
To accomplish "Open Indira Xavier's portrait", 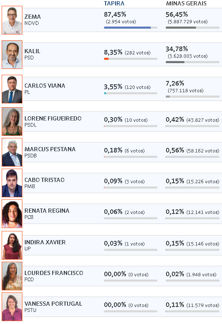I will pos(12,245).
